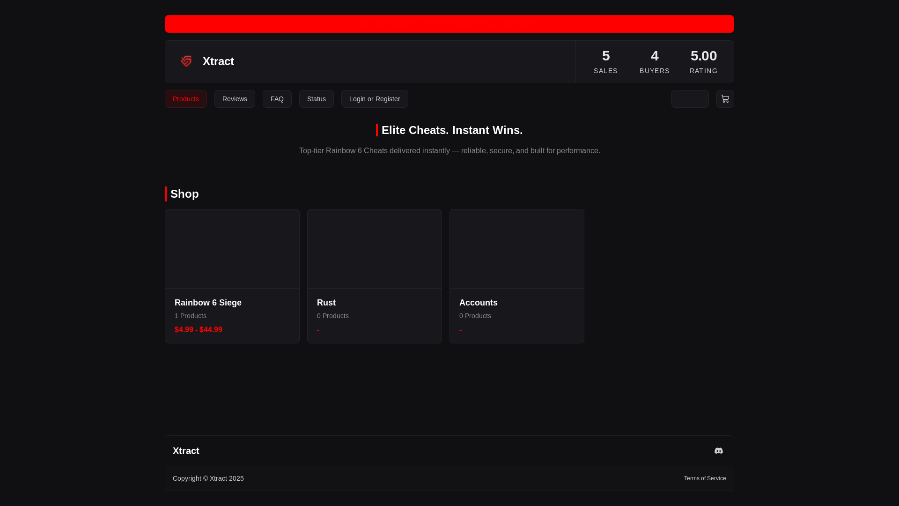
Task: Open the Accounts category card
Action: 517,276
